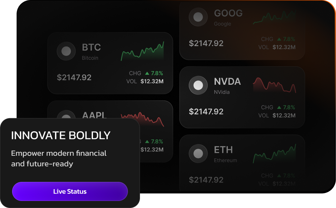Image resolution: width=336 pixels, height=208 pixels.
Task: Click the green up arrow in NVDA card
Action: 279,108
